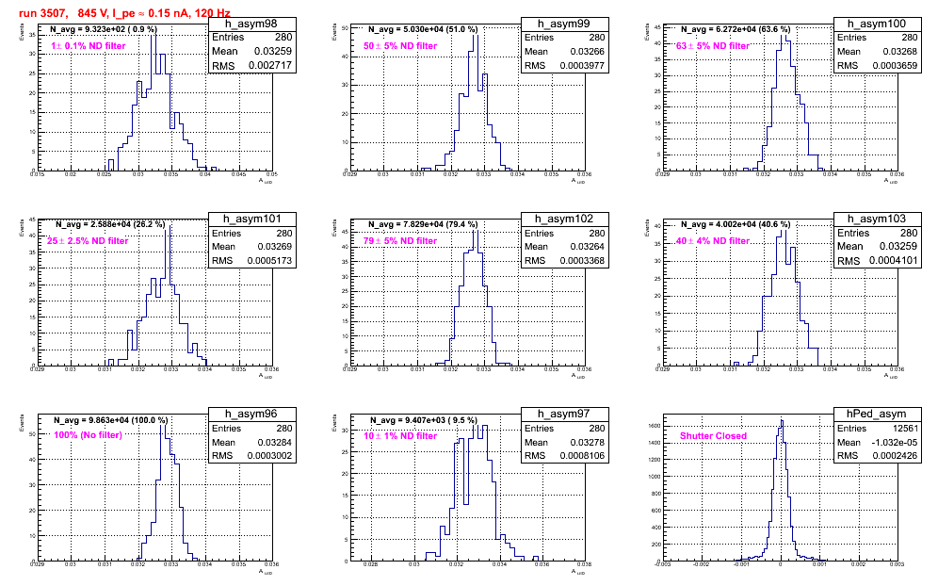938x586 pixels.
Task: Click N_avg = 5.030e+04 (51.0 %) text
Action: [423, 29]
